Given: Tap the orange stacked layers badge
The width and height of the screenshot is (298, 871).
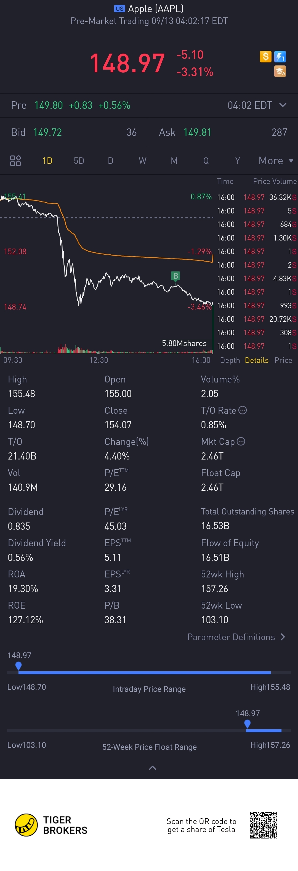Looking at the screenshot, I should [x=280, y=71].
